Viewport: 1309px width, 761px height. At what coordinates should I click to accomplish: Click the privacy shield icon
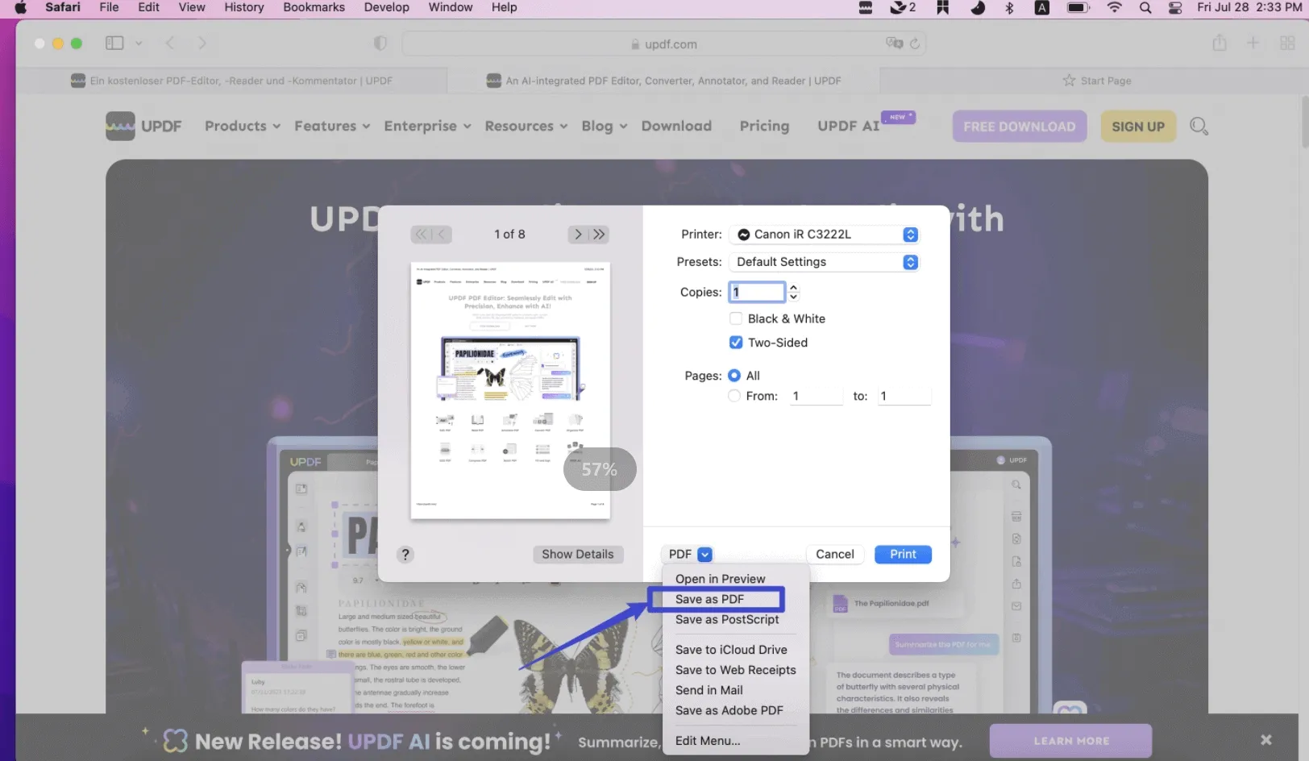(x=380, y=44)
